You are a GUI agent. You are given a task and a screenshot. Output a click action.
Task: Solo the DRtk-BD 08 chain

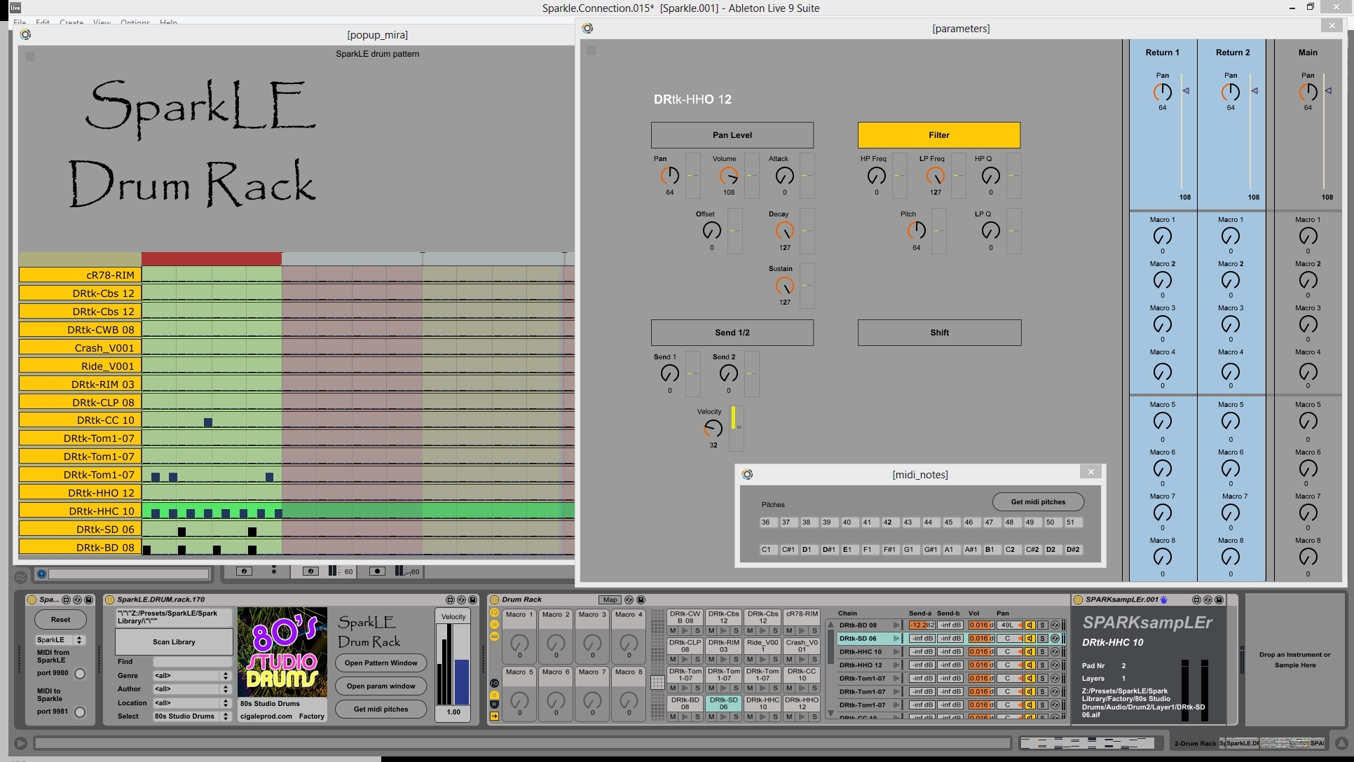tap(1042, 625)
